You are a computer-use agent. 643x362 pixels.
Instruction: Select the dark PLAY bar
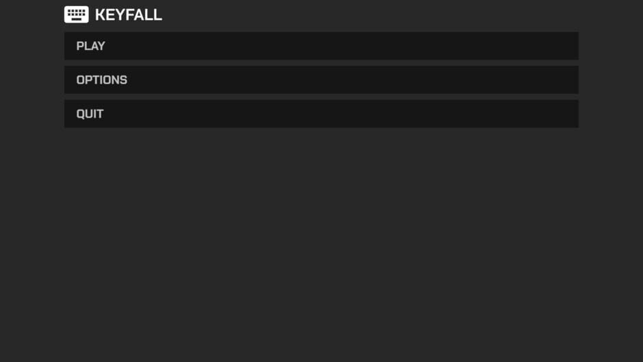(x=321, y=46)
